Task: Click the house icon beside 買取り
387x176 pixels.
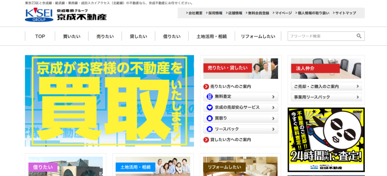Action: pyautogui.click(x=209, y=118)
